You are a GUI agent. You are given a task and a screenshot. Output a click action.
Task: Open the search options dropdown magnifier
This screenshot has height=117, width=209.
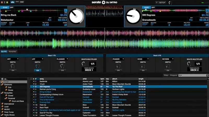point(180,75)
